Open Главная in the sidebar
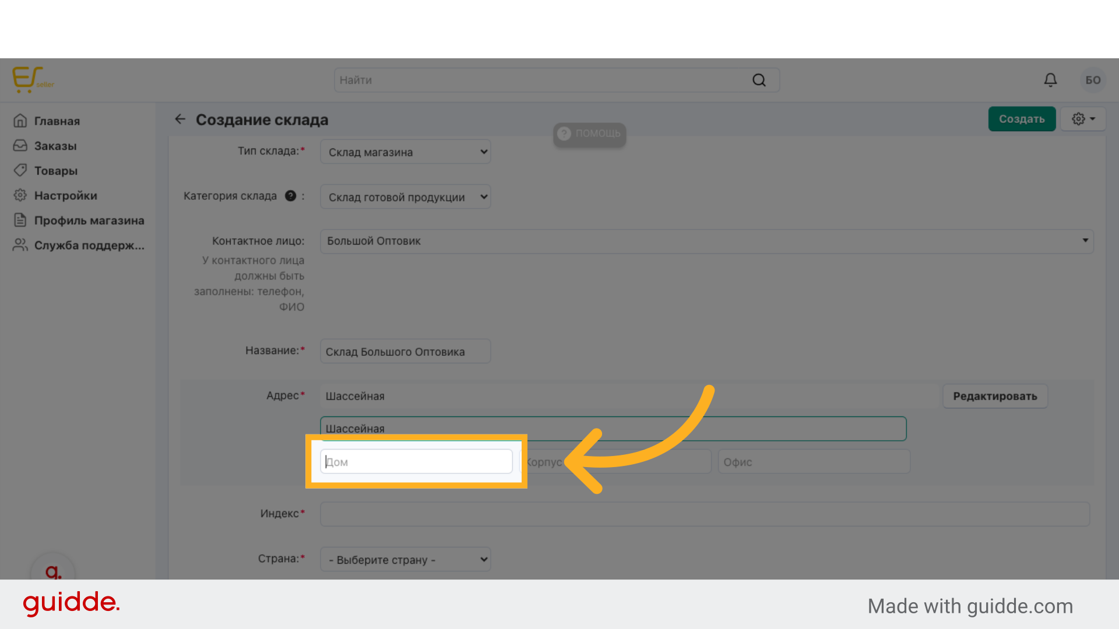This screenshot has width=1119, height=629. coord(57,121)
